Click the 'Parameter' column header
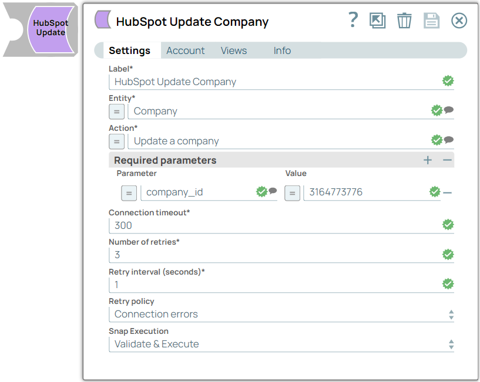 pos(136,174)
